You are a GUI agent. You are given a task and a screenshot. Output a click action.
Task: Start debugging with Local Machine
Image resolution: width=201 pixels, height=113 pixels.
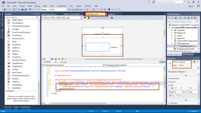[x=76, y=10]
